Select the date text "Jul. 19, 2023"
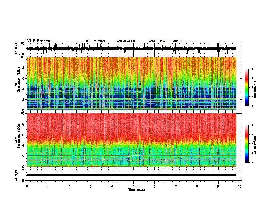Image resolution: width=270 pixels, height=209 pixels. click(95, 41)
